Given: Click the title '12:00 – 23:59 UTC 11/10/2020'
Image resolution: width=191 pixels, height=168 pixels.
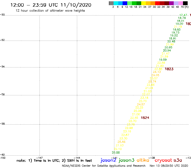Looking at the screenshot, I should point(51,5).
